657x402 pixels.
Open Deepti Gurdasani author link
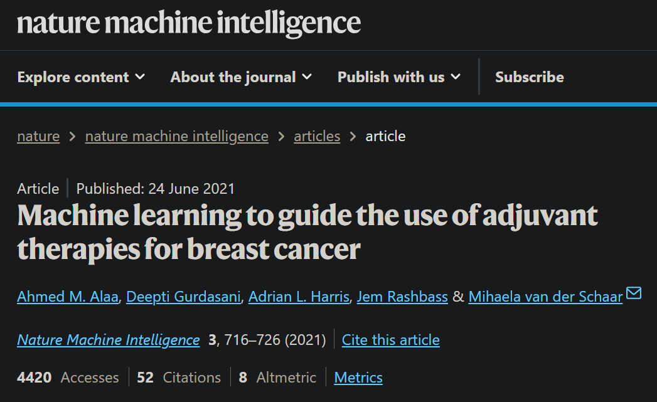coord(183,297)
